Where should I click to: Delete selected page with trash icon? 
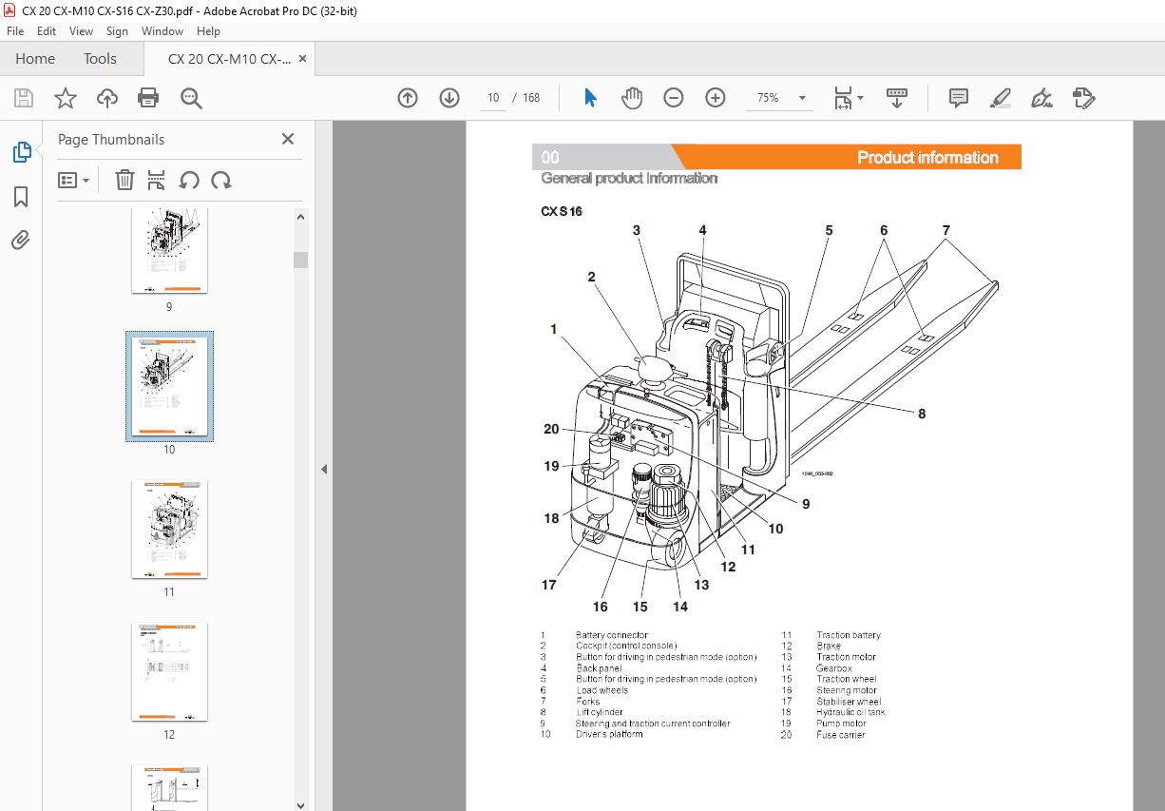tap(124, 180)
